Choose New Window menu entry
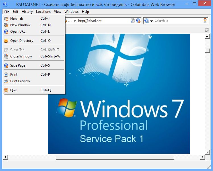The image size is (213, 171). (x=34, y=25)
